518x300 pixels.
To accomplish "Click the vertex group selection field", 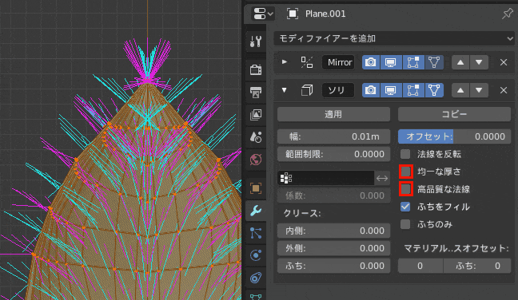I will coord(325,178).
